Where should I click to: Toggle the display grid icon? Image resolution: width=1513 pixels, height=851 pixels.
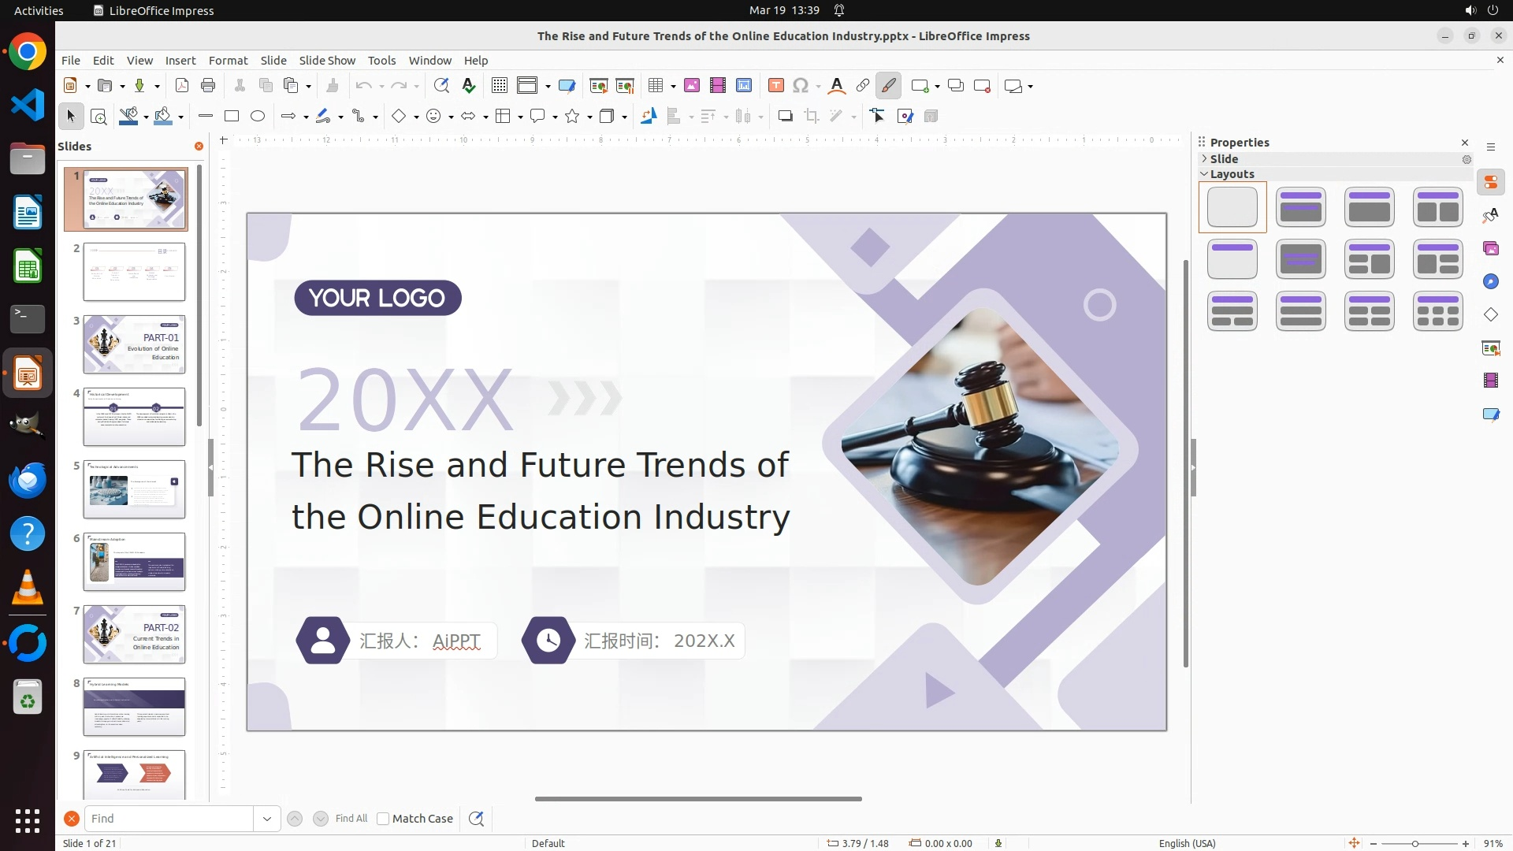(499, 86)
